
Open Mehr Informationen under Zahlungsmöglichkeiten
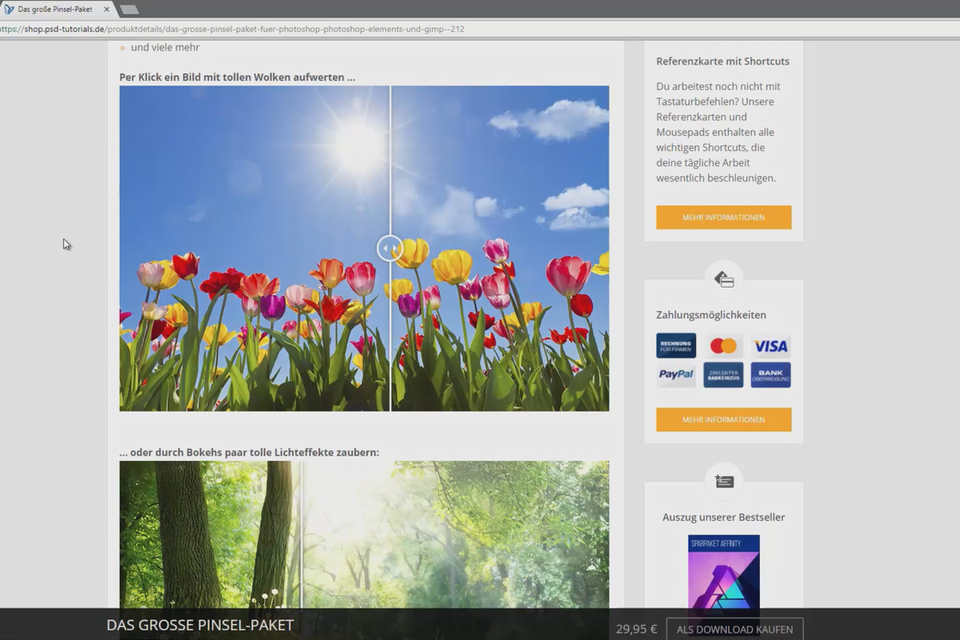tap(724, 419)
